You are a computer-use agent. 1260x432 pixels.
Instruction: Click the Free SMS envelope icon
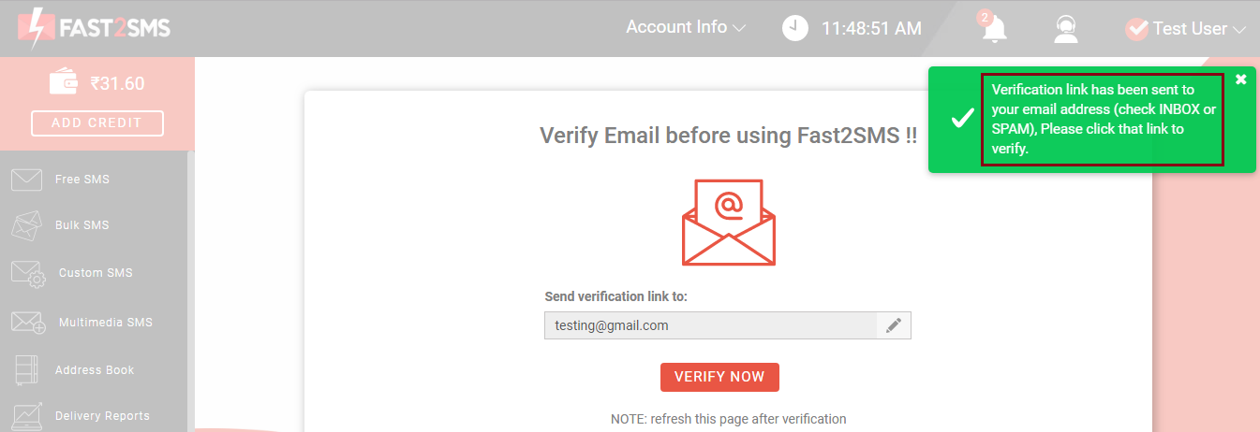tap(26, 180)
